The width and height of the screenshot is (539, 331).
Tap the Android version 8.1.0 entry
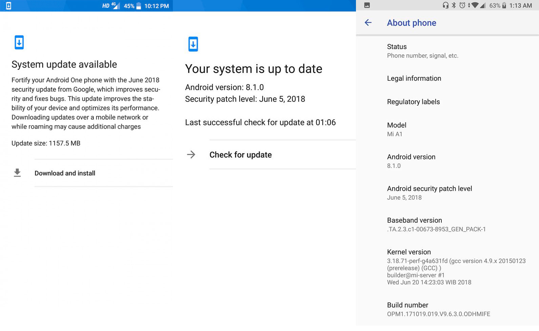point(411,161)
